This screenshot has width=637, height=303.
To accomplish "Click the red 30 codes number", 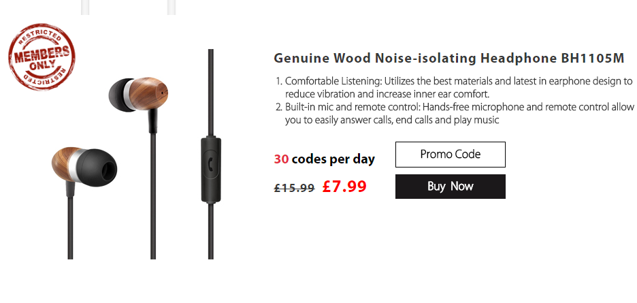I will point(281,159).
